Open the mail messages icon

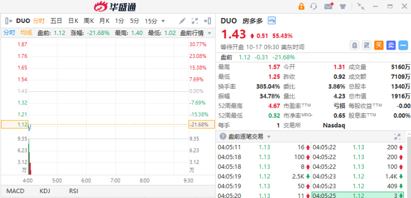tap(328, 6)
